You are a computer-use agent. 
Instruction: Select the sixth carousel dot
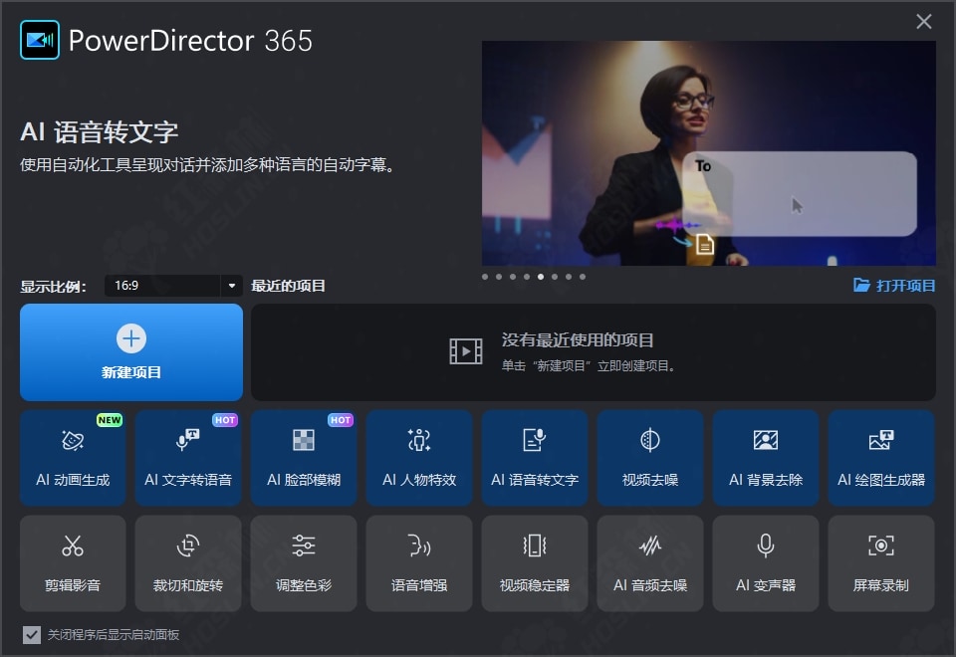coord(555,277)
